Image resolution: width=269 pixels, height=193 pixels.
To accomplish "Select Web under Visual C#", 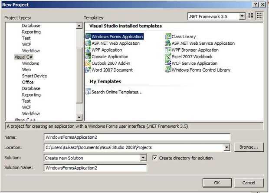I will tap(26, 70).
